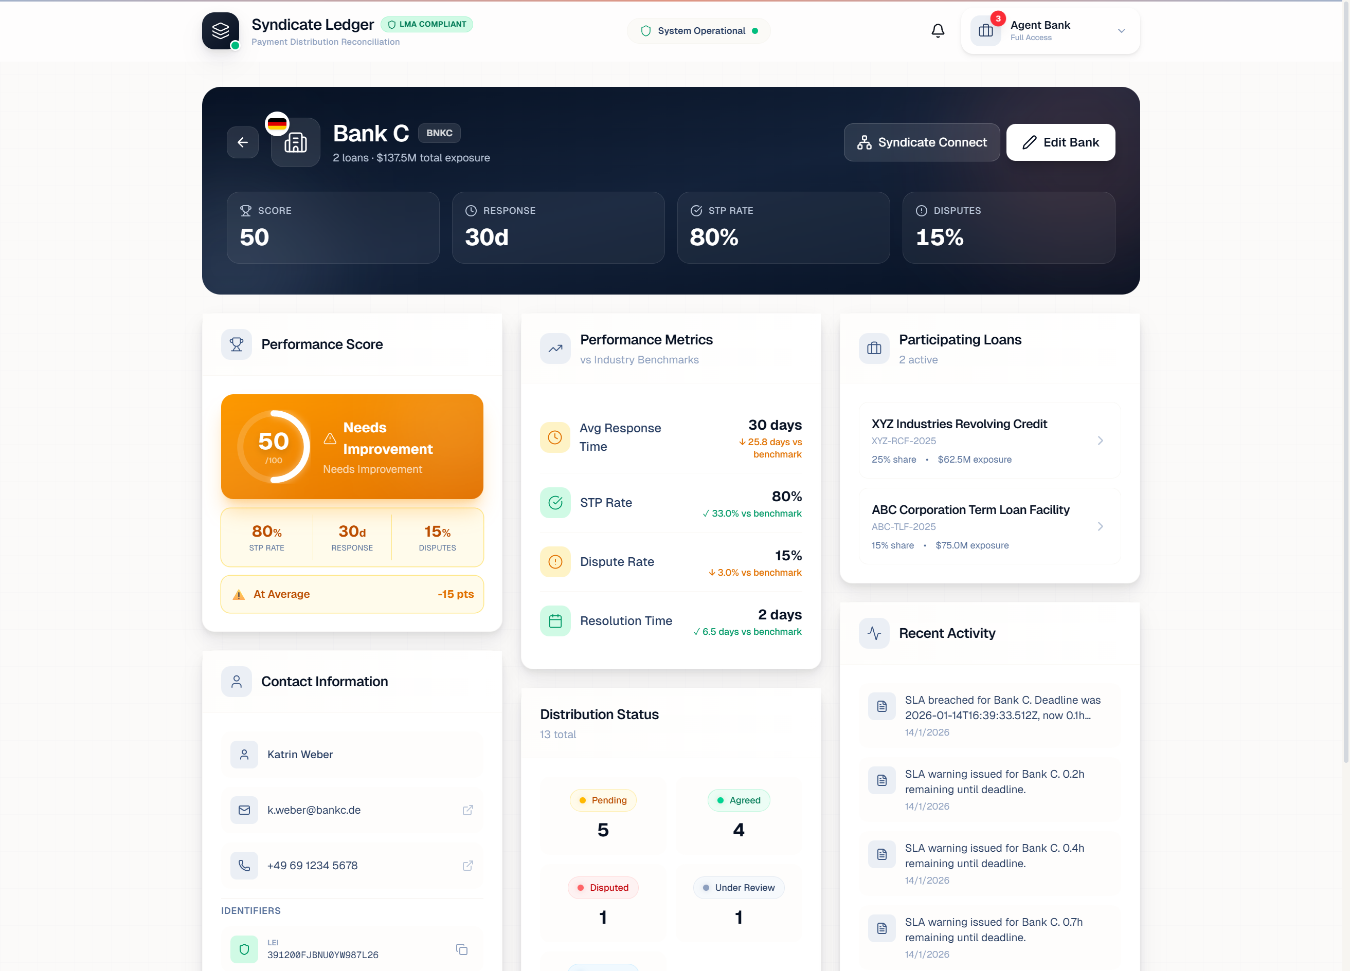Select the Pending distribution status tile
Screen dimensions: 1350x971
click(602, 816)
